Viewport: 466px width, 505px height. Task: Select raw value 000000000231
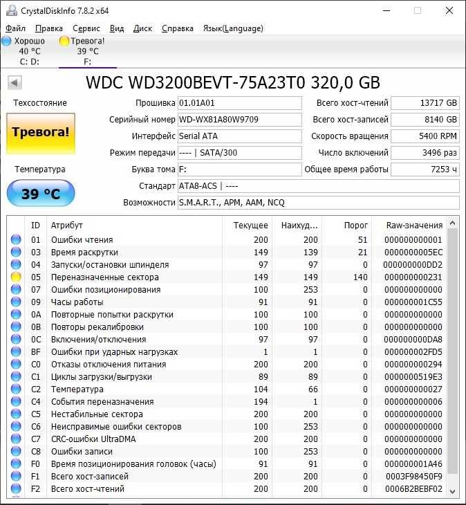tap(413, 277)
